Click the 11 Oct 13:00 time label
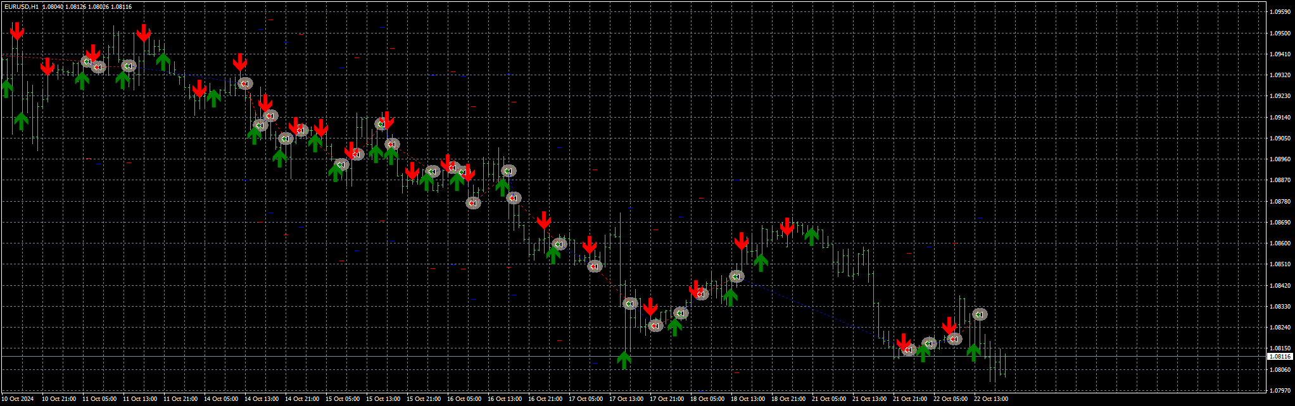Viewport: 1295px width, 406px height. click(x=140, y=399)
